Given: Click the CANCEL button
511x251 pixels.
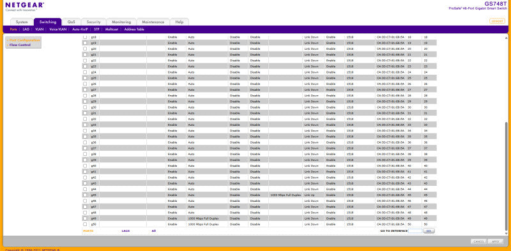Looking at the screenshot, I should click(478, 241).
